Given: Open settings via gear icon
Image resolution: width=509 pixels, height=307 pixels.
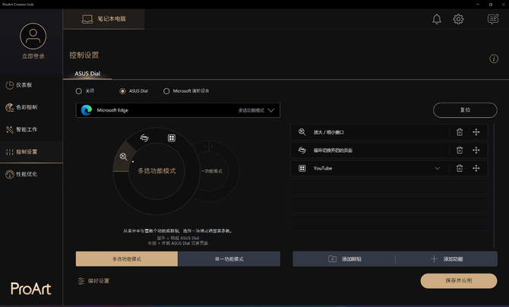Looking at the screenshot, I should (x=458, y=19).
